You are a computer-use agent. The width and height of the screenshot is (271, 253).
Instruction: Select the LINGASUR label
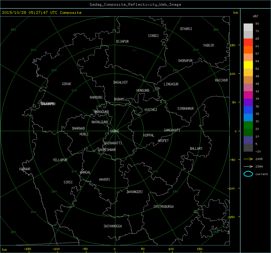coord(171,84)
